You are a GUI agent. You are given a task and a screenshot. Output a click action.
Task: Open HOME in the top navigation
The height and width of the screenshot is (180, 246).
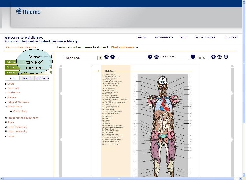[x=142, y=37]
